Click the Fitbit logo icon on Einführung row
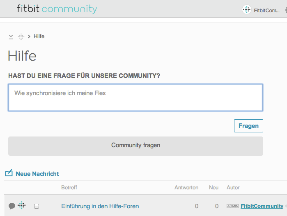Image resolution: width=287 pixels, height=216 pixels. coord(22,205)
